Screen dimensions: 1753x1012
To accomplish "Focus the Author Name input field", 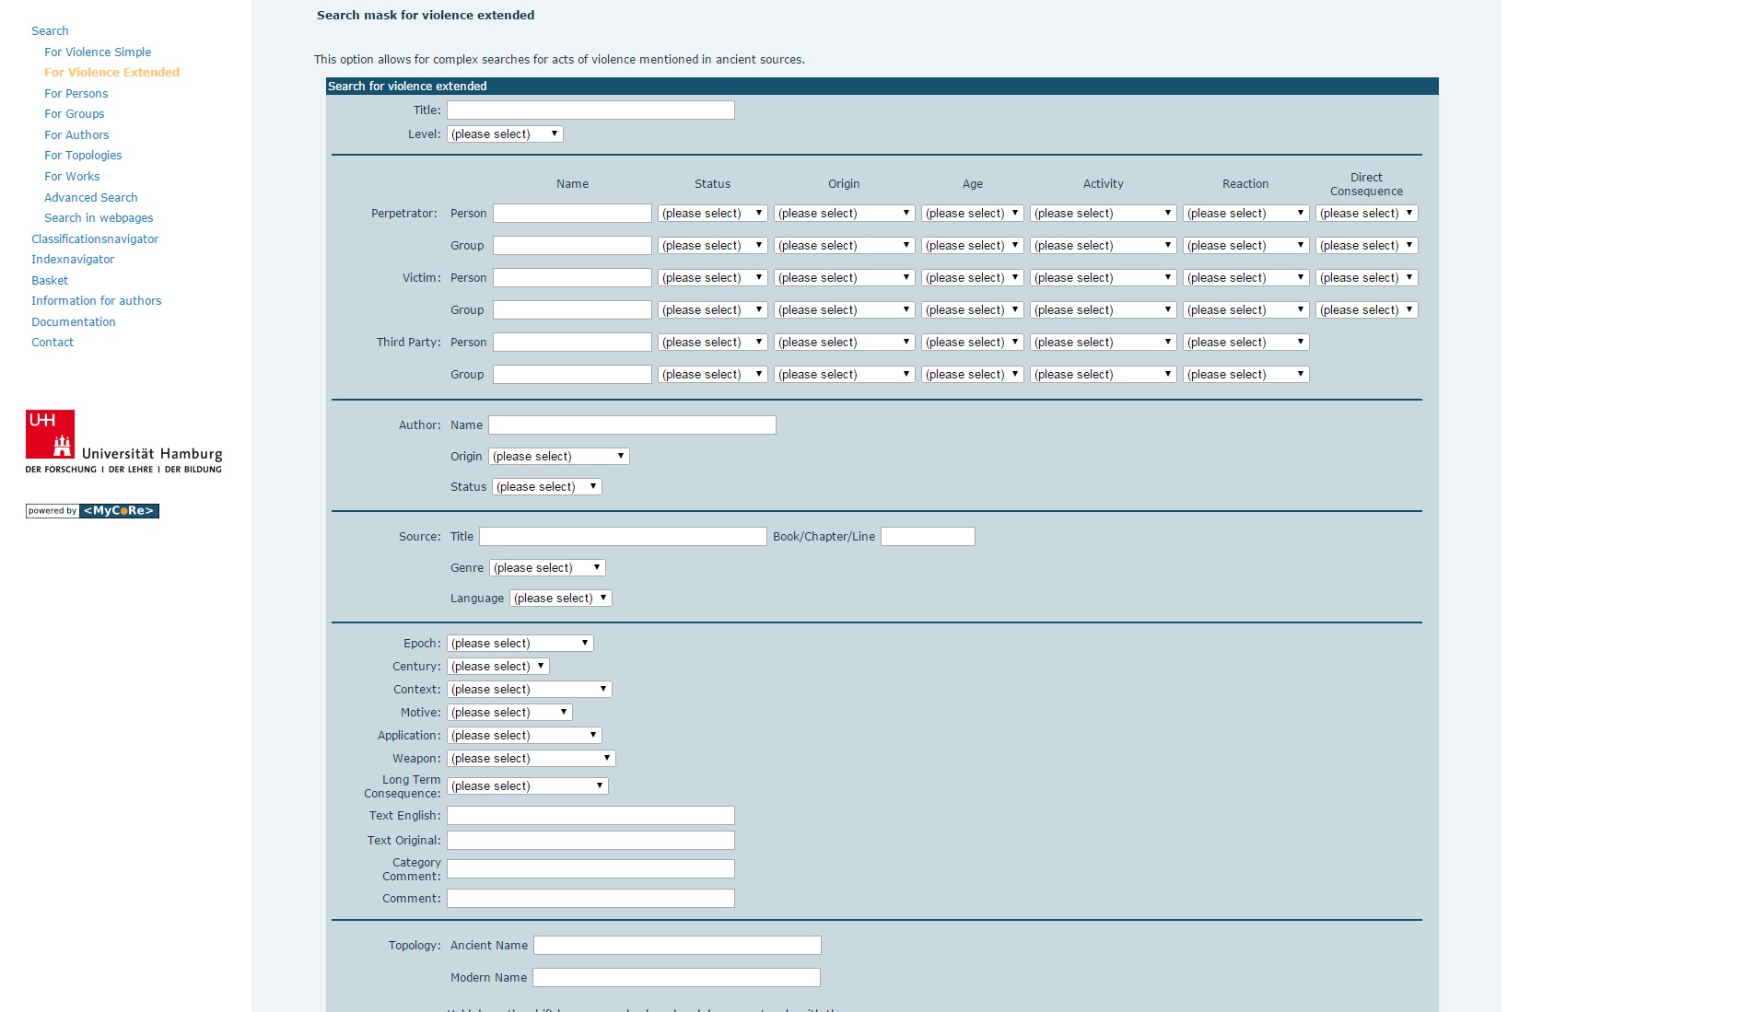I will (632, 425).
